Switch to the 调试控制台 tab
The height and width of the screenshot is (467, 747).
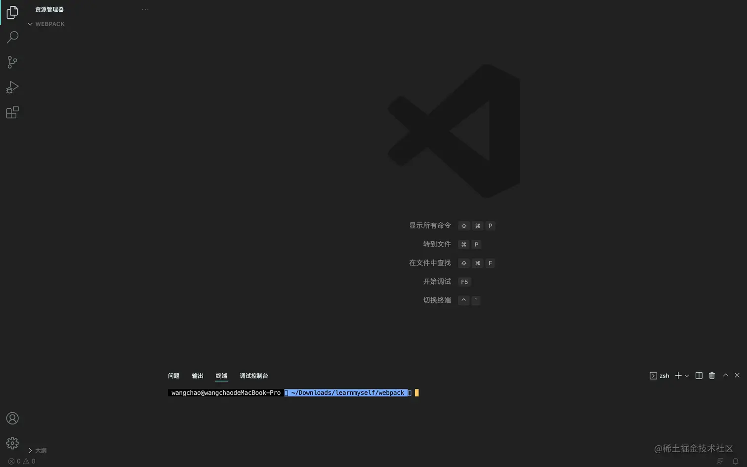pos(254,376)
